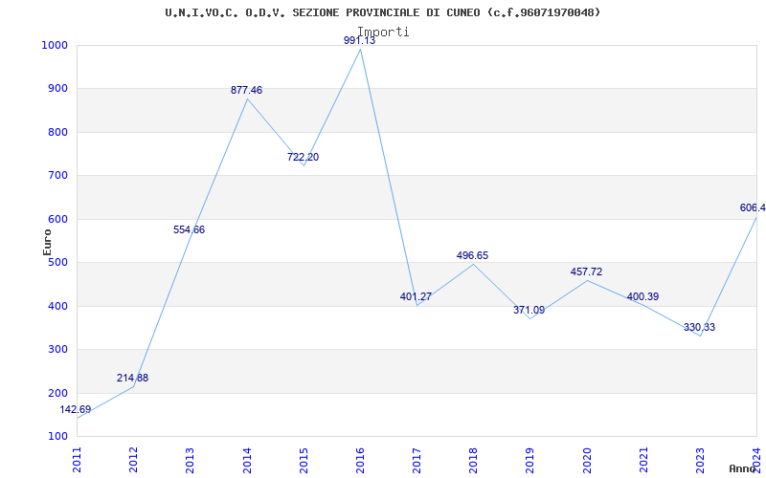Click the 371.09 data label

pos(529,310)
